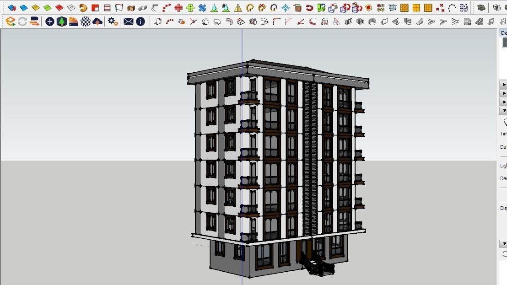This screenshot has height=285, width=507.
Task: Open the gears settings icon
Action: (113, 22)
